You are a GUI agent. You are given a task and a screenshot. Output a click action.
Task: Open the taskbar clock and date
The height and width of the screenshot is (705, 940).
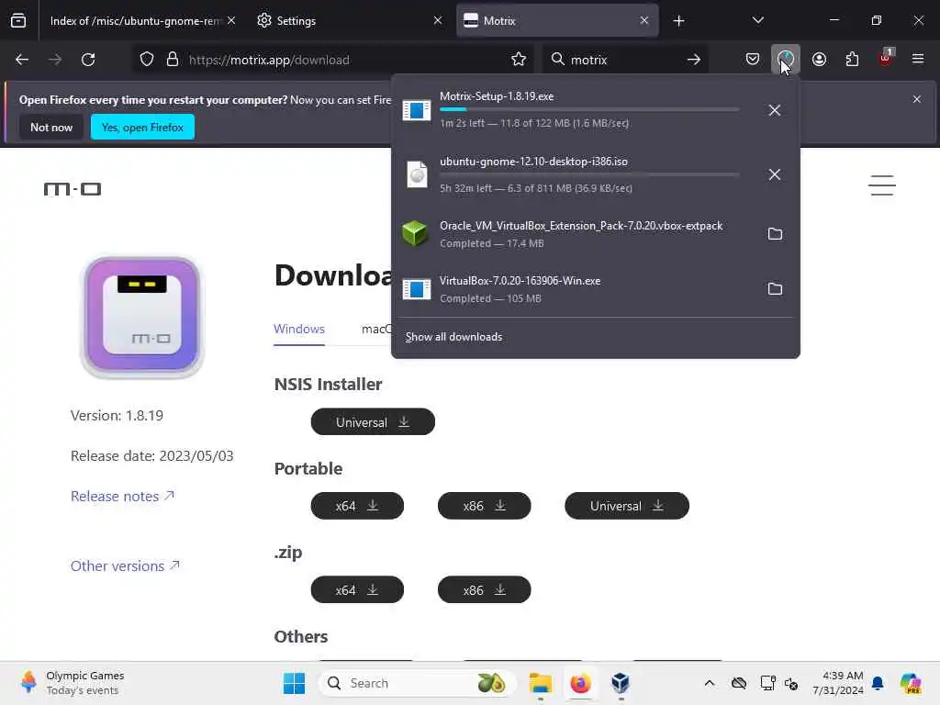coord(838,683)
